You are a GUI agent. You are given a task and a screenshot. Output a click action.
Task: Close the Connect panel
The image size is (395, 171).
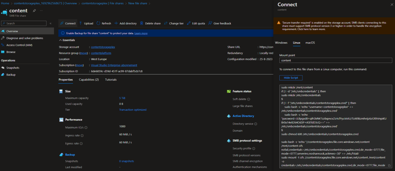pyautogui.click(x=391, y=4)
